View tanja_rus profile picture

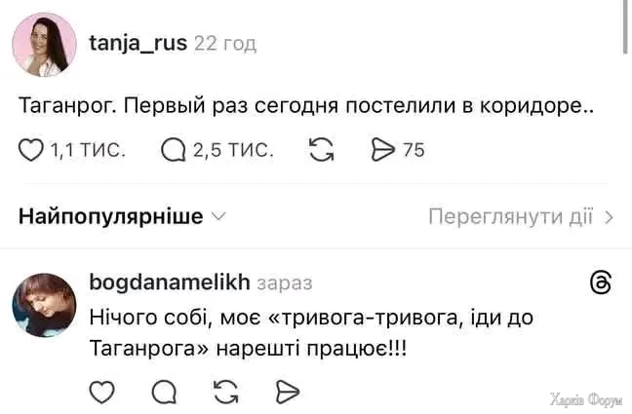44,45
